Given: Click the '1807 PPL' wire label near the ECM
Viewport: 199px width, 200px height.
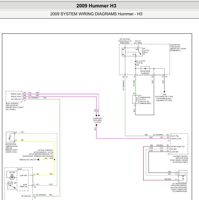Looking at the screenshot, I should coord(156,137).
